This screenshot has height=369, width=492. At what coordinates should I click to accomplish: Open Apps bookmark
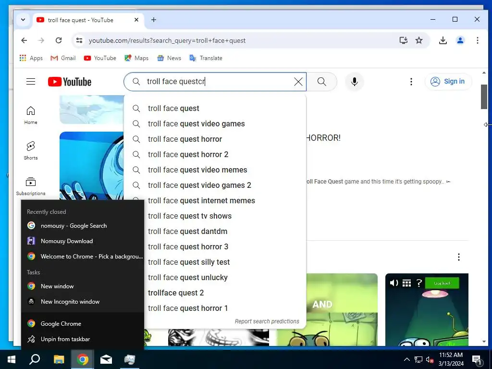[x=31, y=58]
